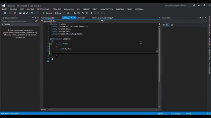Click Properties alphabetical sort icon
This screenshot has height=118, width=211.
[x=167, y=25]
